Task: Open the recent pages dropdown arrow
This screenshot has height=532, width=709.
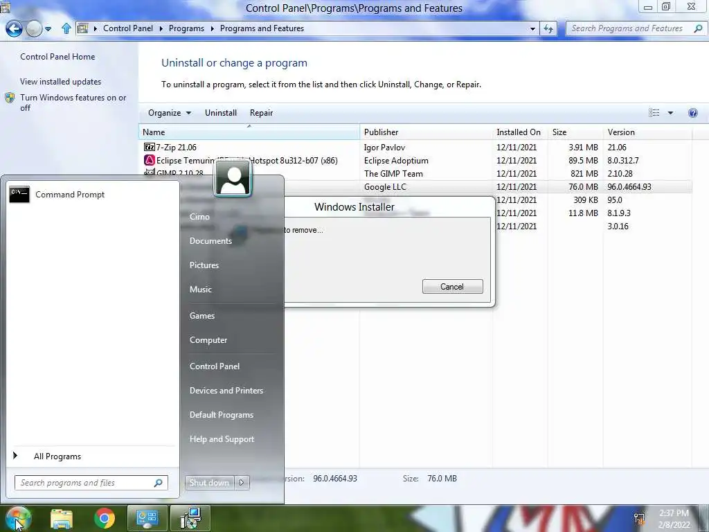Action: click(48, 29)
